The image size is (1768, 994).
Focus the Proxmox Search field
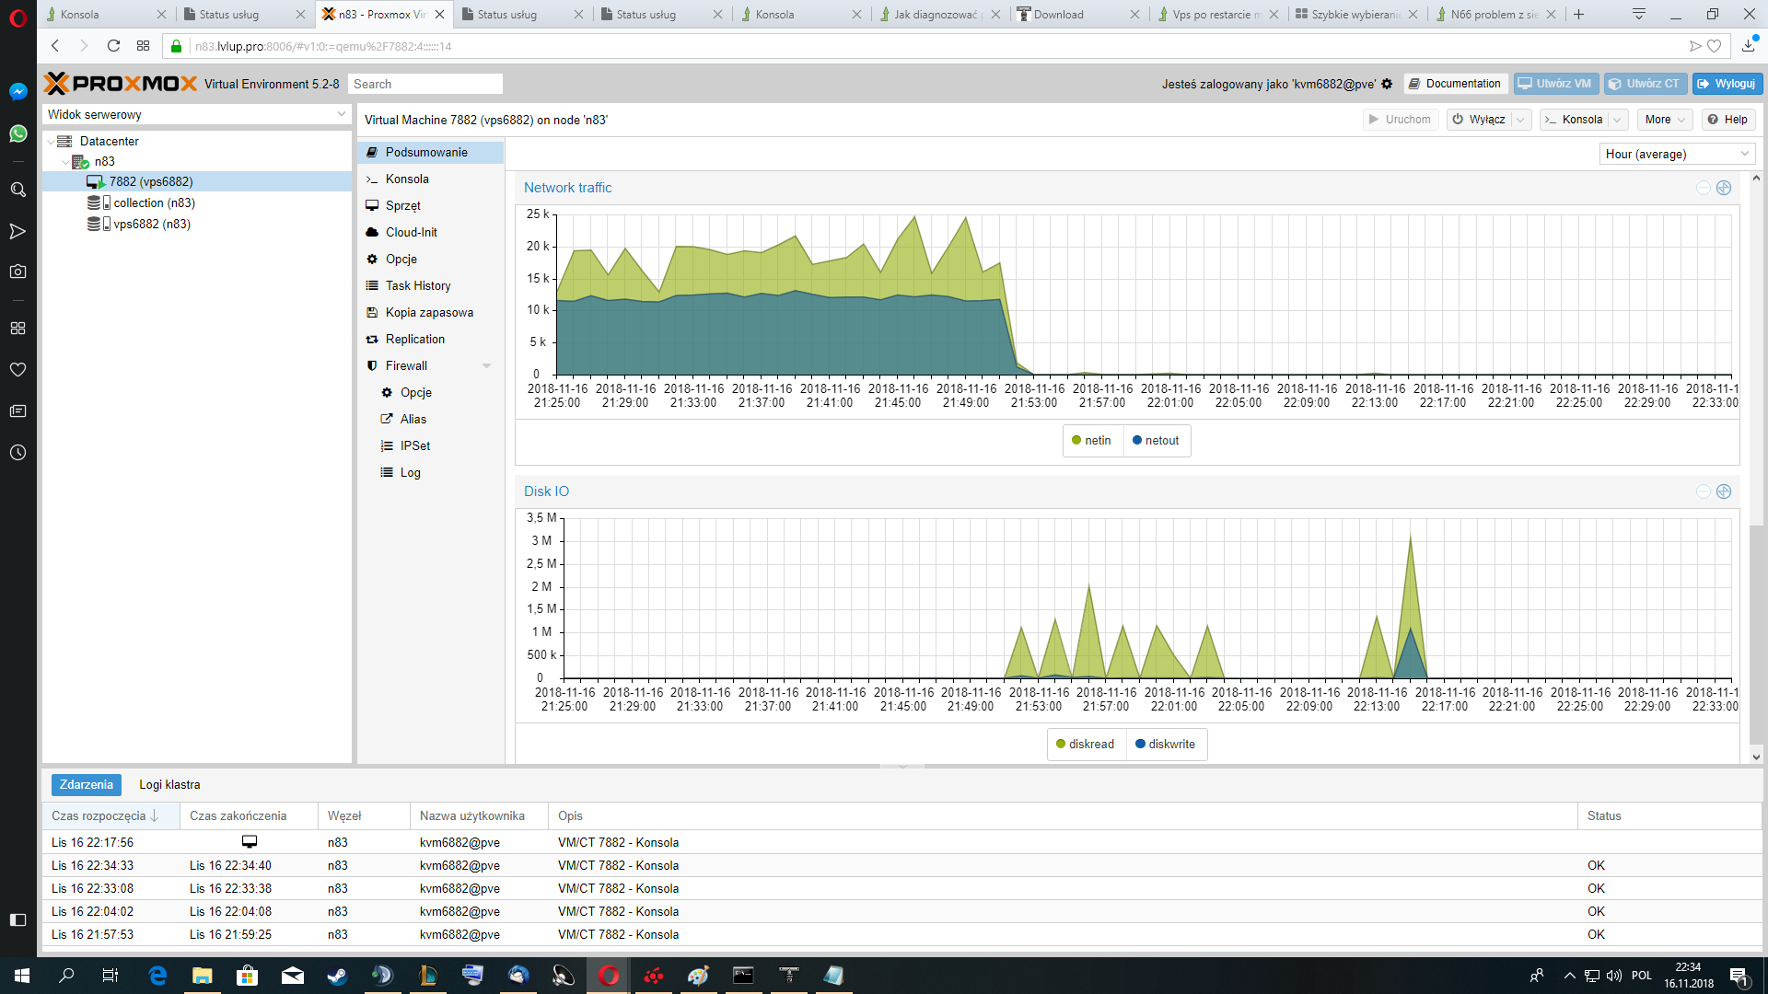click(x=425, y=84)
